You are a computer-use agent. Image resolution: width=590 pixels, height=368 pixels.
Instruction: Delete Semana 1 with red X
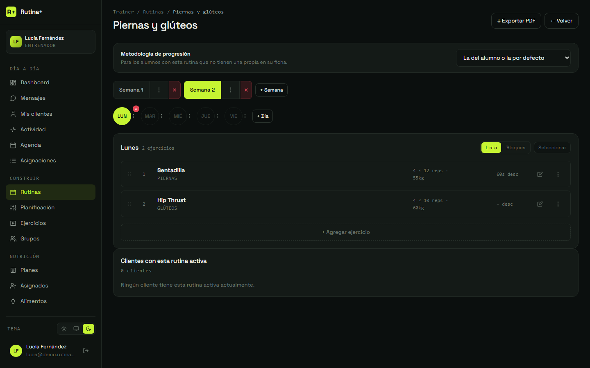tap(175, 90)
